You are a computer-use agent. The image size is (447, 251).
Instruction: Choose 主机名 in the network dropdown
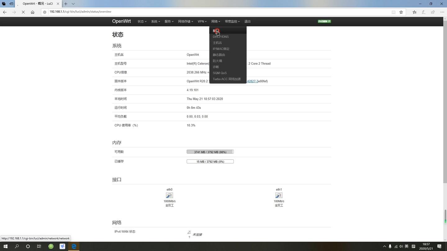[x=217, y=43]
